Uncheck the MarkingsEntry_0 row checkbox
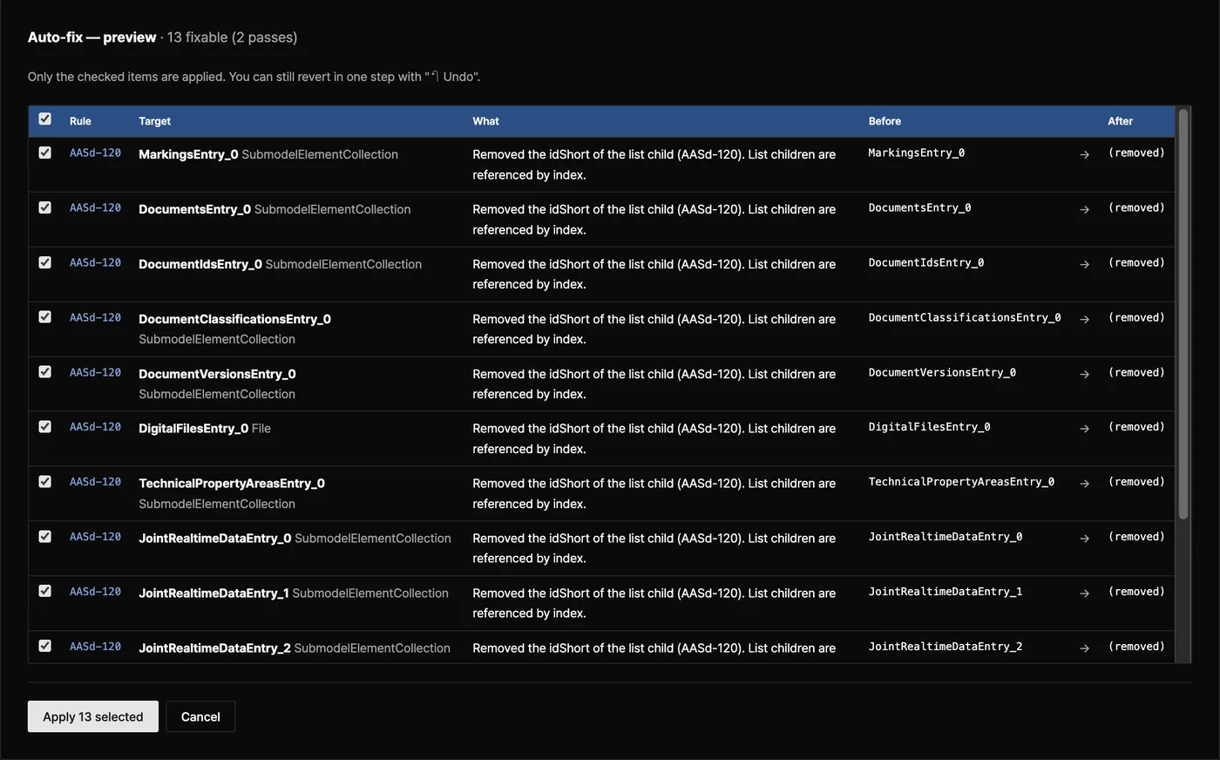Viewport: 1220px width, 760px height. click(45, 153)
